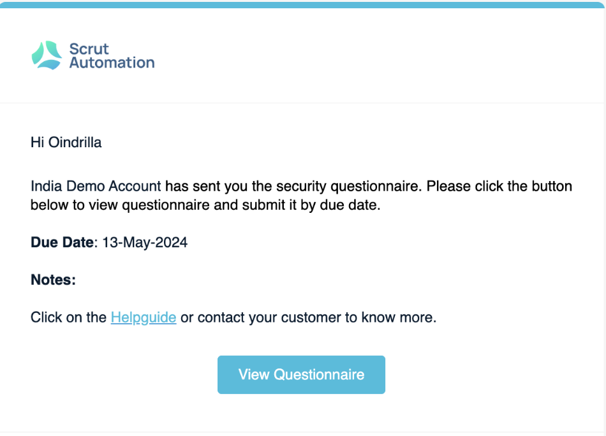Click the word 'Automation' in the logo

point(112,62)
